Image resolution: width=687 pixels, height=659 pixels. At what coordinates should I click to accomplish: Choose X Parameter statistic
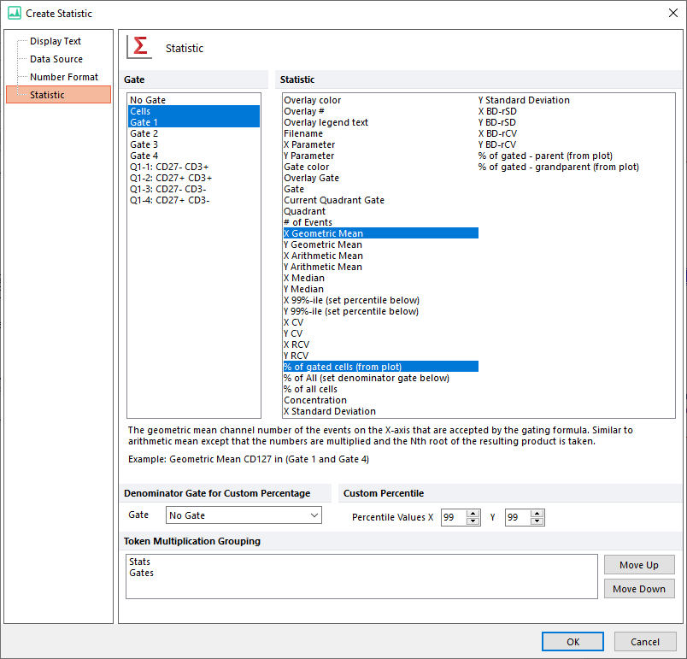[x=381, y=144]
